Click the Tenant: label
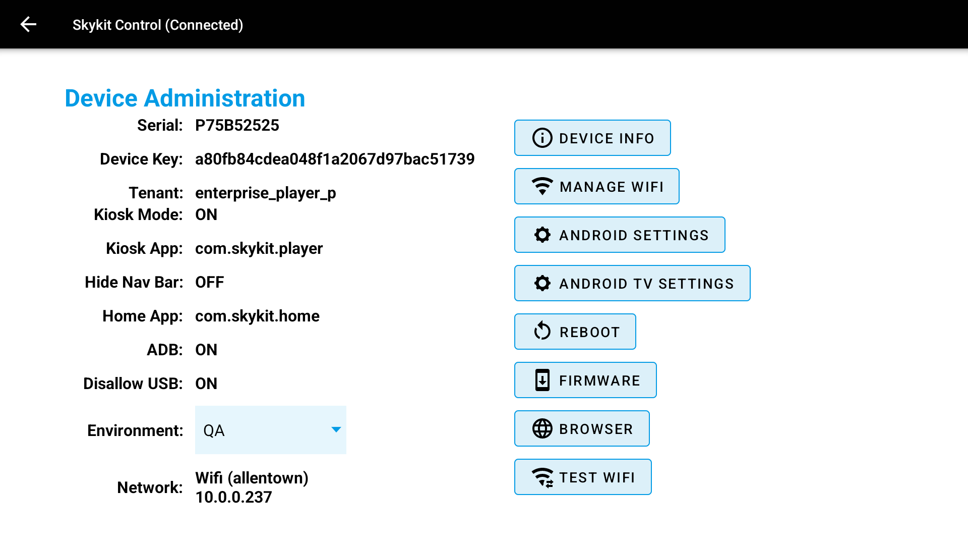The width and height of the screenshot is (968, 545). [156, 193]
